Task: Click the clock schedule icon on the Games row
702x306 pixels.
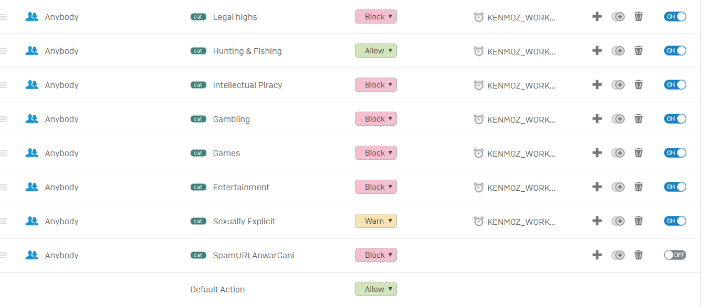Action: [x=478, y=153]
